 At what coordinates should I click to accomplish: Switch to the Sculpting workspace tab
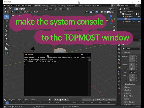coord(53,6)
